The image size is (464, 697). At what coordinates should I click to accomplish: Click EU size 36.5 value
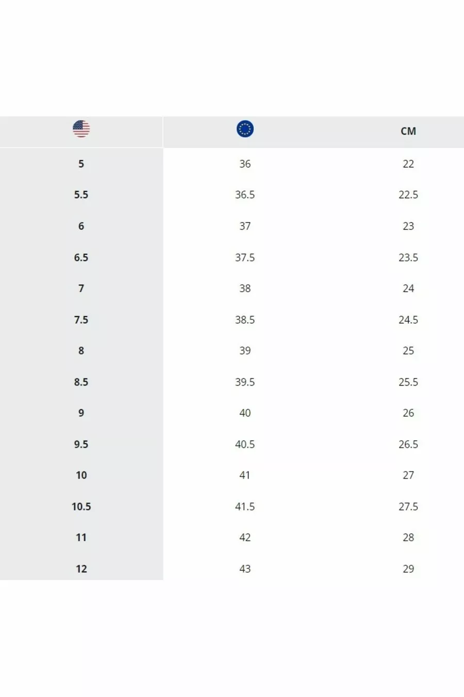[245, 195]
